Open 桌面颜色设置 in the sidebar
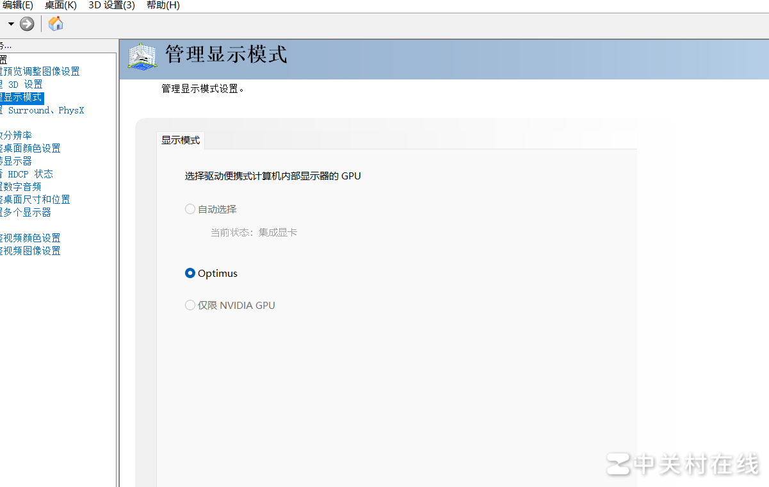This screenshot has height=487, width=769. pyautogui.click(x=32, y=148)
